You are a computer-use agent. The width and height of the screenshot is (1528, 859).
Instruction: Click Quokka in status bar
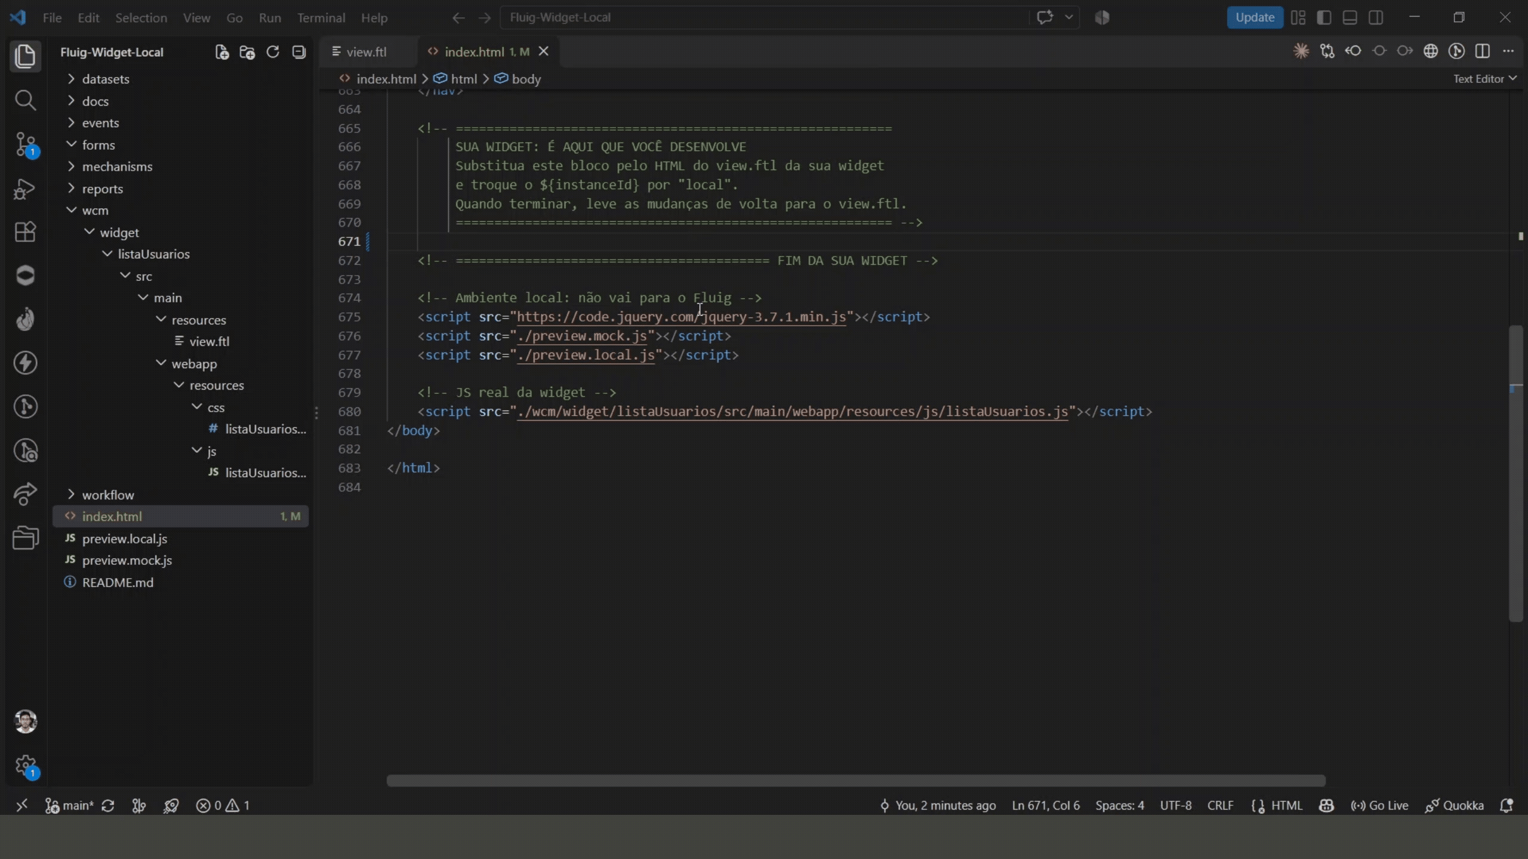[1454, 805]
